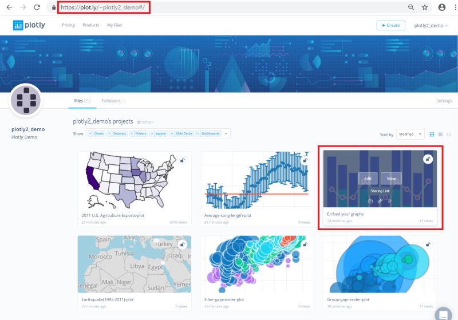Click the Plotly Demo name text
The image size is (458, 320).
(24, 137)
